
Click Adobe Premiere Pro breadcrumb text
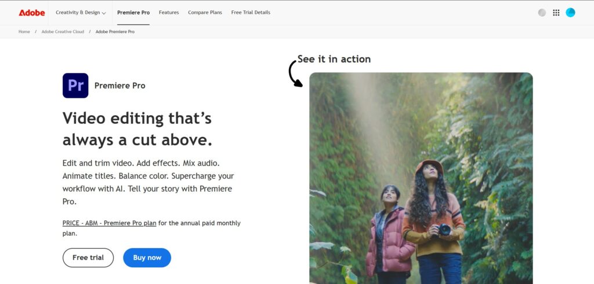tap(115, 32)
